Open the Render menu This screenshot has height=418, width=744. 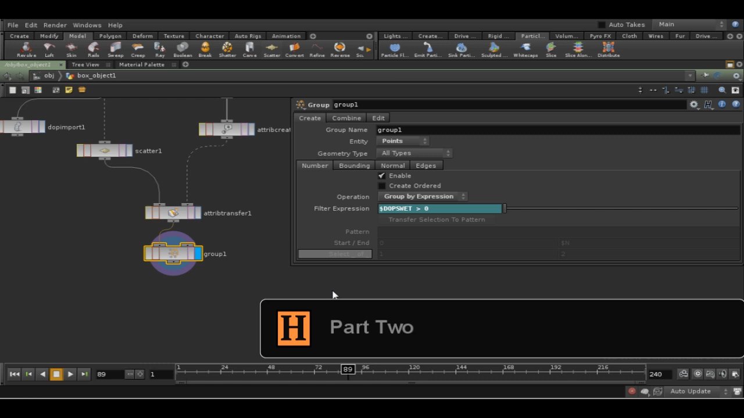click(x=55, y=25)
